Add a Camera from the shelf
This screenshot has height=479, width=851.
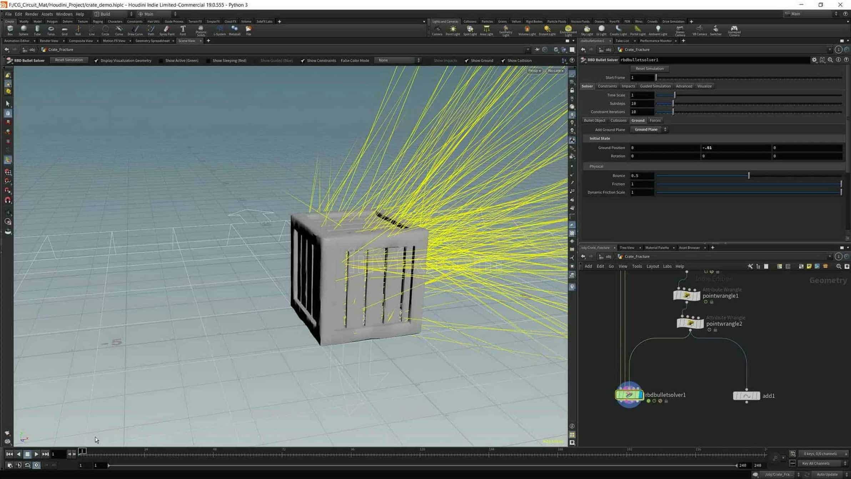point(437,30)
